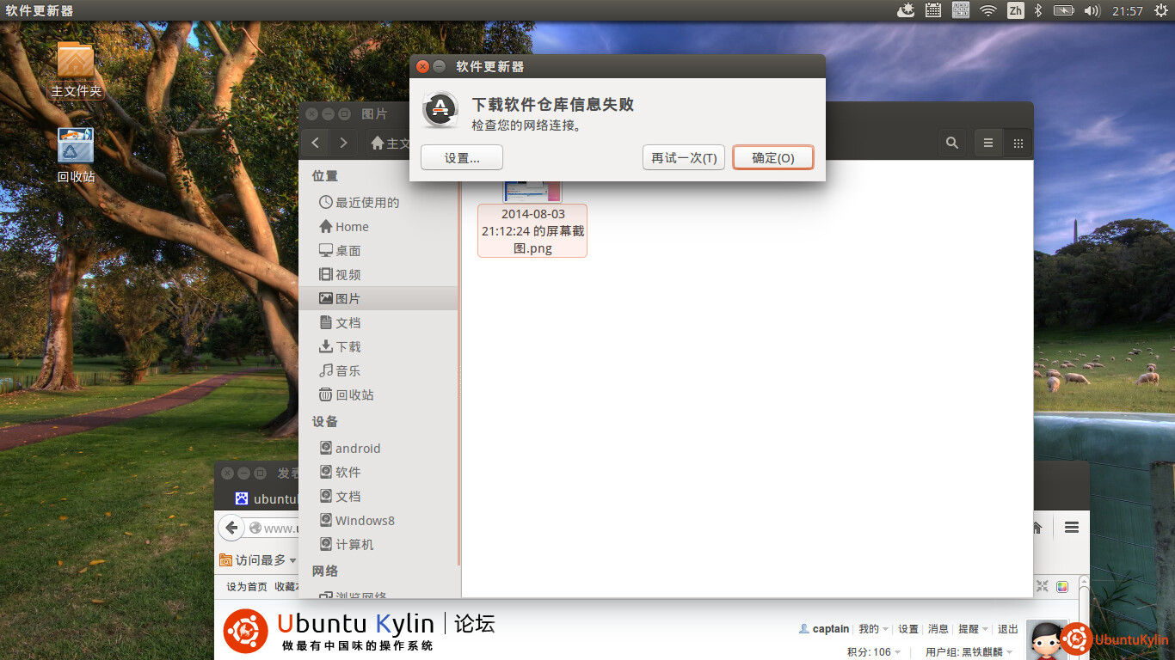Open the power gear system menu
Viewport: 1175px width, 660px height.
coord(1160,10)
